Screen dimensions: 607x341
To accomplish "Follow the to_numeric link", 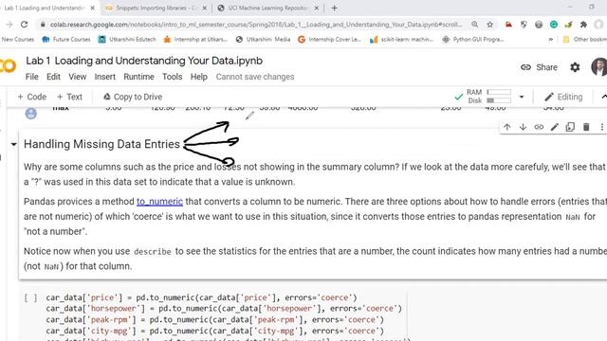I will [x=159, y=202].
